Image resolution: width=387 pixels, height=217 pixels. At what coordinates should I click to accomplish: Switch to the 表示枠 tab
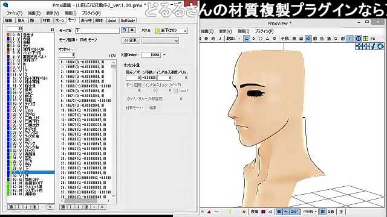86,20
